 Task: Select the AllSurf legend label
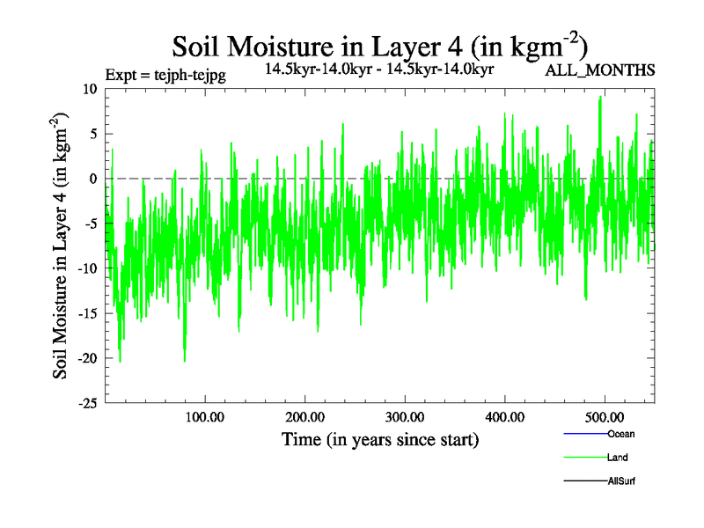621,481
